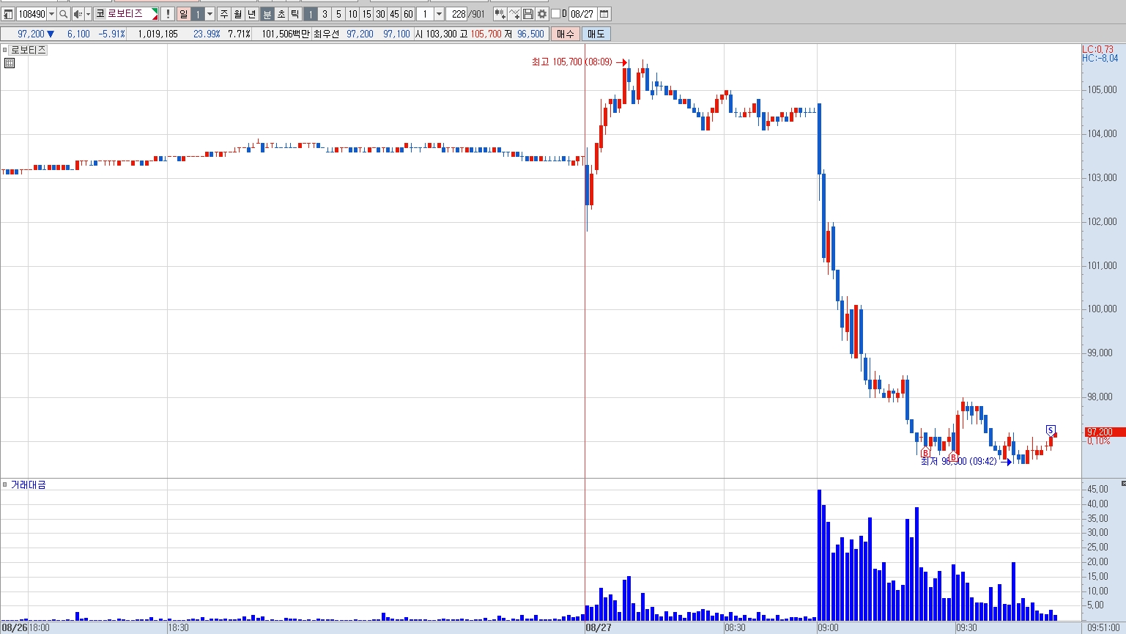Click the 228 candle count input field

(x=457, y=14)
